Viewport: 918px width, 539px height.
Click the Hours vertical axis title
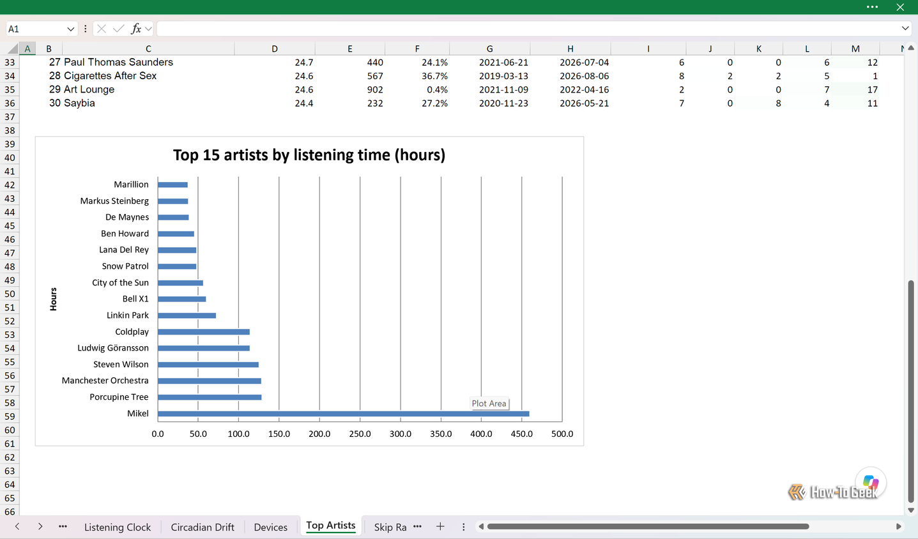(x=54, y=299)
